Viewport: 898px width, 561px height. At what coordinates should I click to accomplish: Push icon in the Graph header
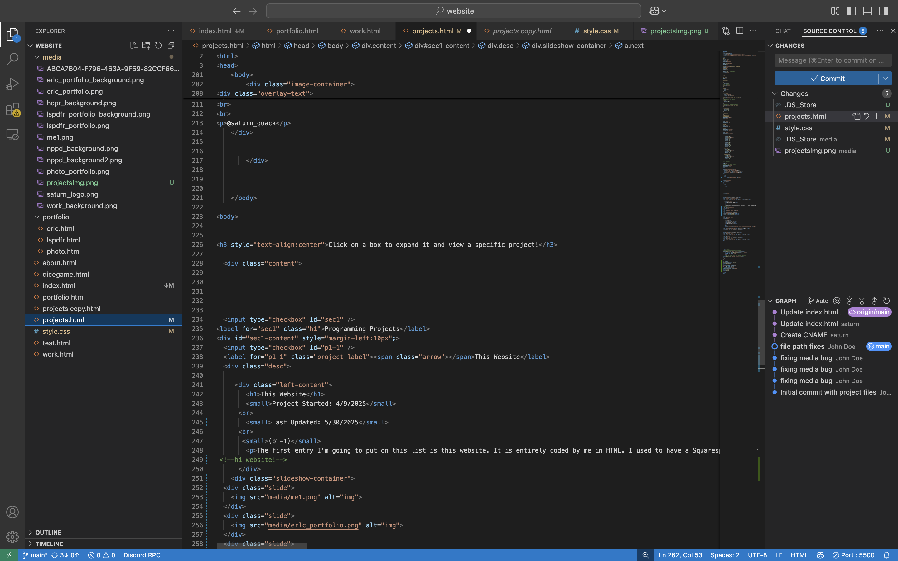coord(874,300)
